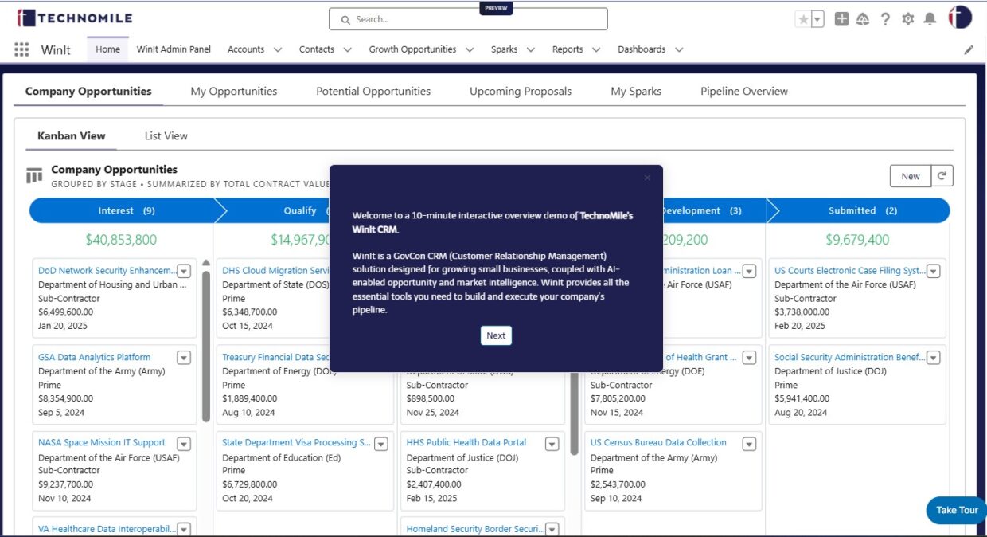Open State Department Visa Processing card menu
The image size is (987, 537).
(381, 444)
